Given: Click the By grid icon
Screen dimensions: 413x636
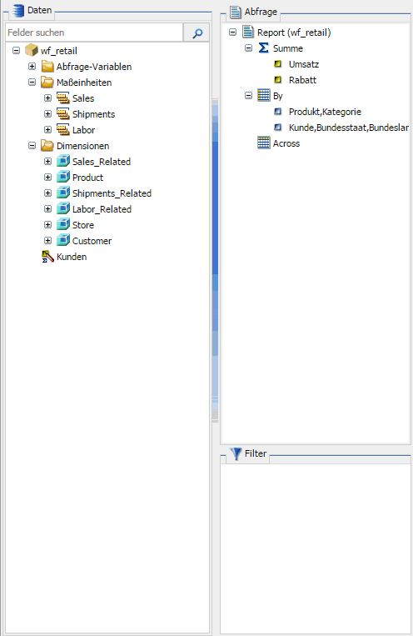Looking at the screenshot, I should [264, 95].
